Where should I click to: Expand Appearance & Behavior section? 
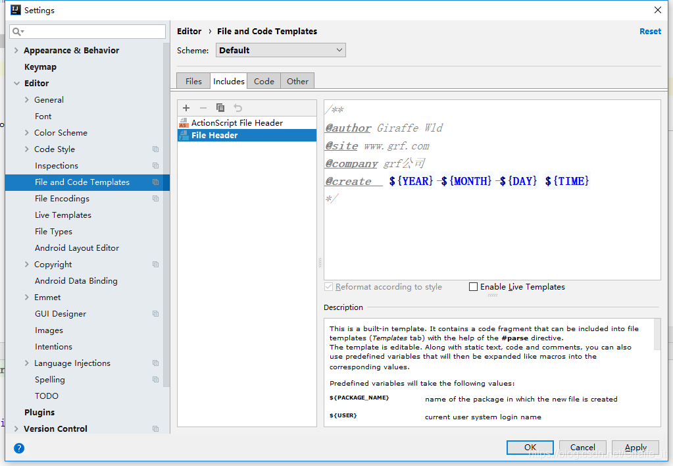point(16,50)
